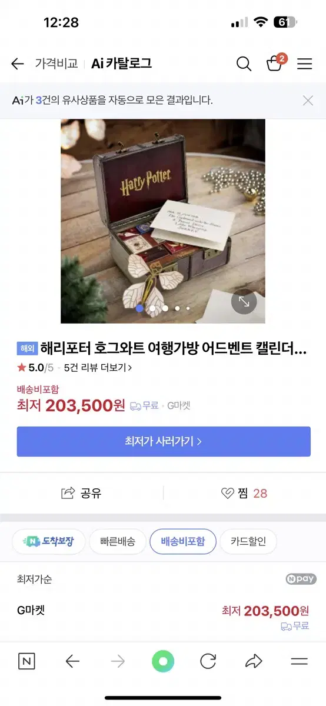Tap the browser share arrow icon
The image size is (326, 706).
click(254, 661)
